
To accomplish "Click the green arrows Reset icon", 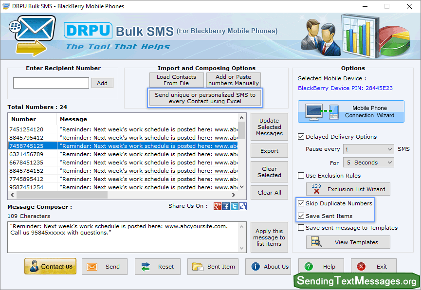I will pyautogui.click(x=145, y=267).
